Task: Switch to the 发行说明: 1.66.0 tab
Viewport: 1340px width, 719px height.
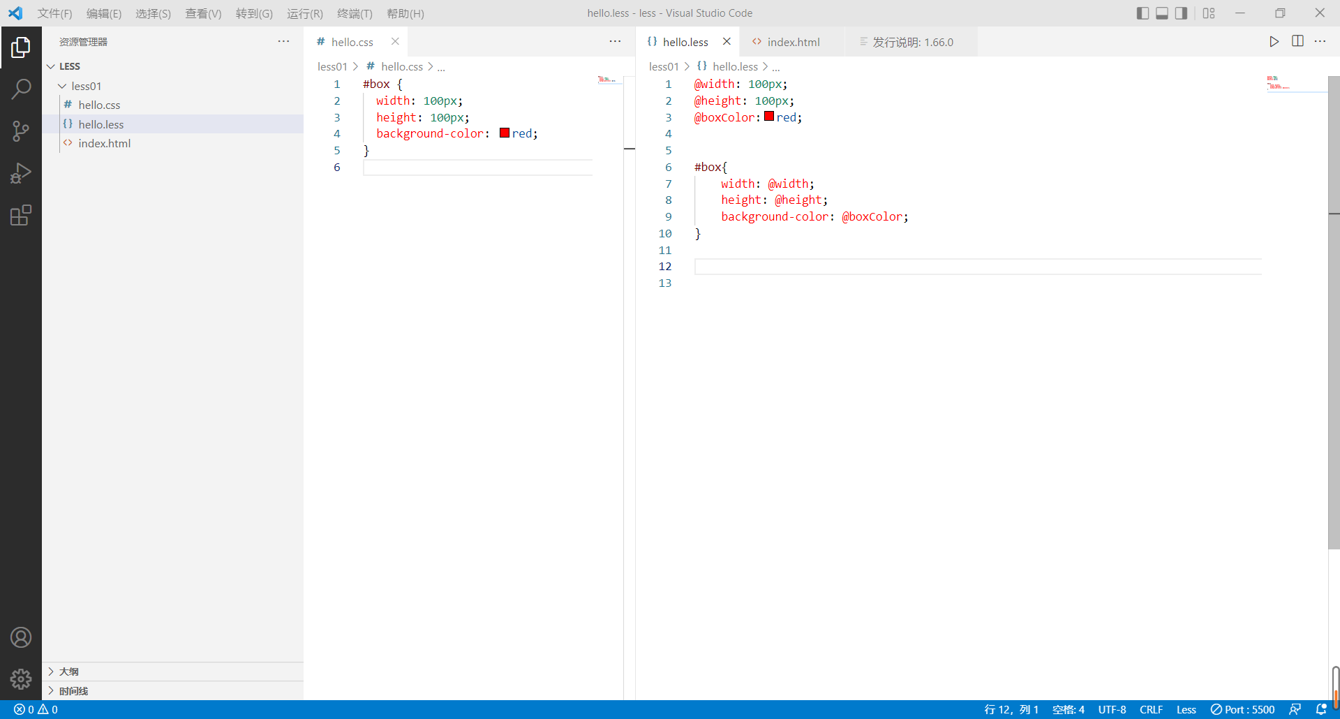Action: point(911,42)
